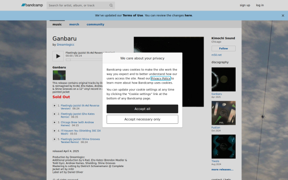
Task: Open the Tiwala discography cover art
Action: pyautogui.click(x=224, y=146)
